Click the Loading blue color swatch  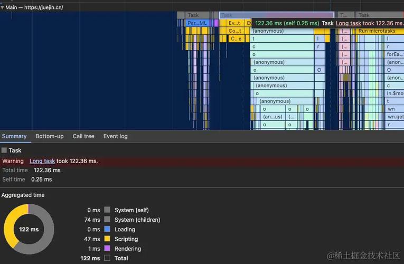[x=107, y=229]
